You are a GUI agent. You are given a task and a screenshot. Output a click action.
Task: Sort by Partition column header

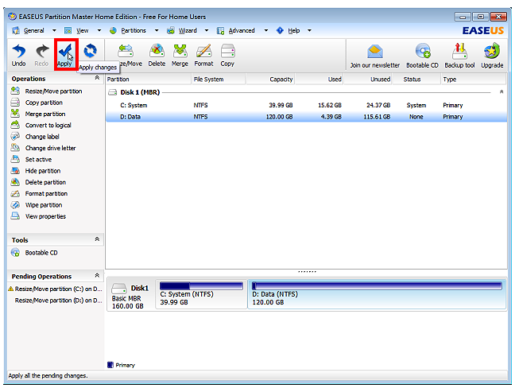[149, 80]
